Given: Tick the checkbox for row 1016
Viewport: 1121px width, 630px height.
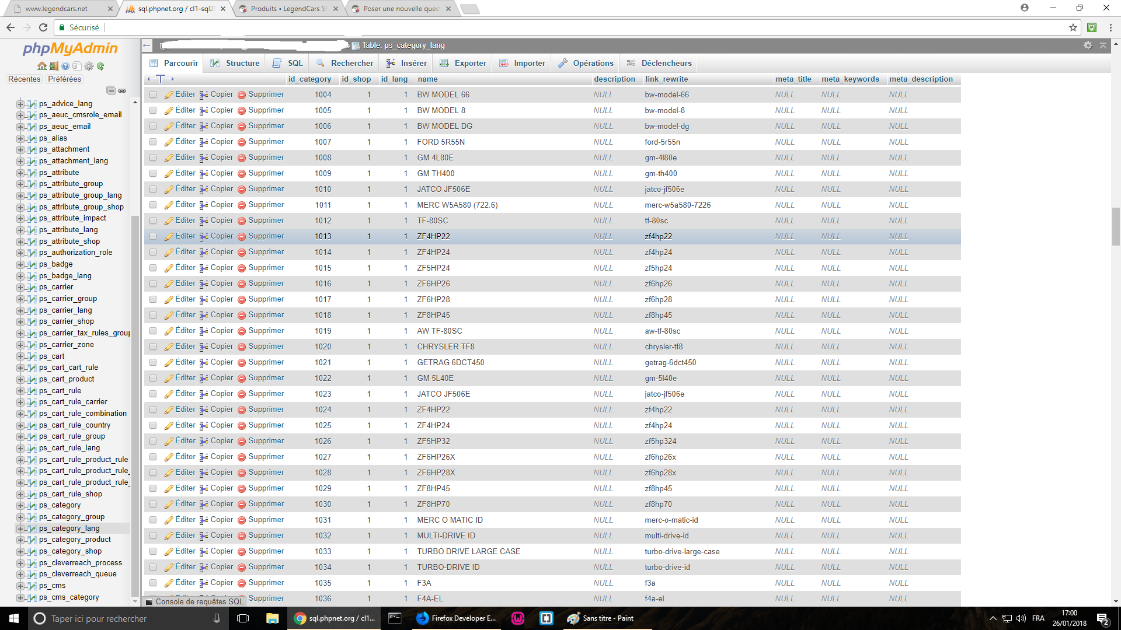Looking at the screenshot, I should pos(153,283).
